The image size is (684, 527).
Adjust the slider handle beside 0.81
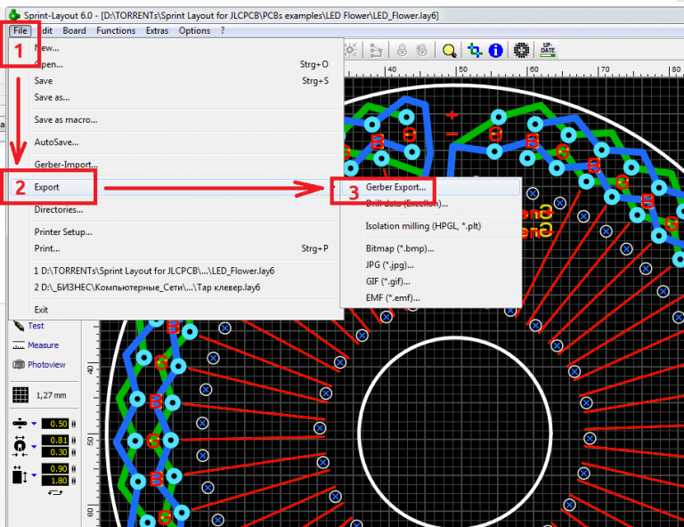coord(73,441)
